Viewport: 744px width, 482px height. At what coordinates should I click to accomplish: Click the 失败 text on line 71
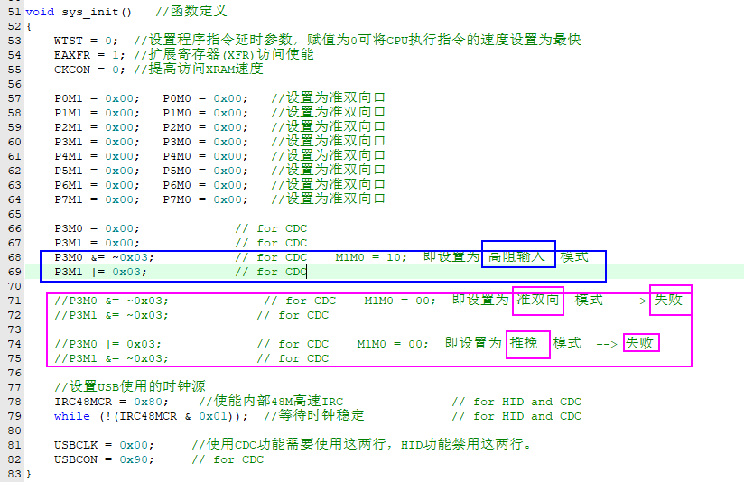click(x=668, y=300)
